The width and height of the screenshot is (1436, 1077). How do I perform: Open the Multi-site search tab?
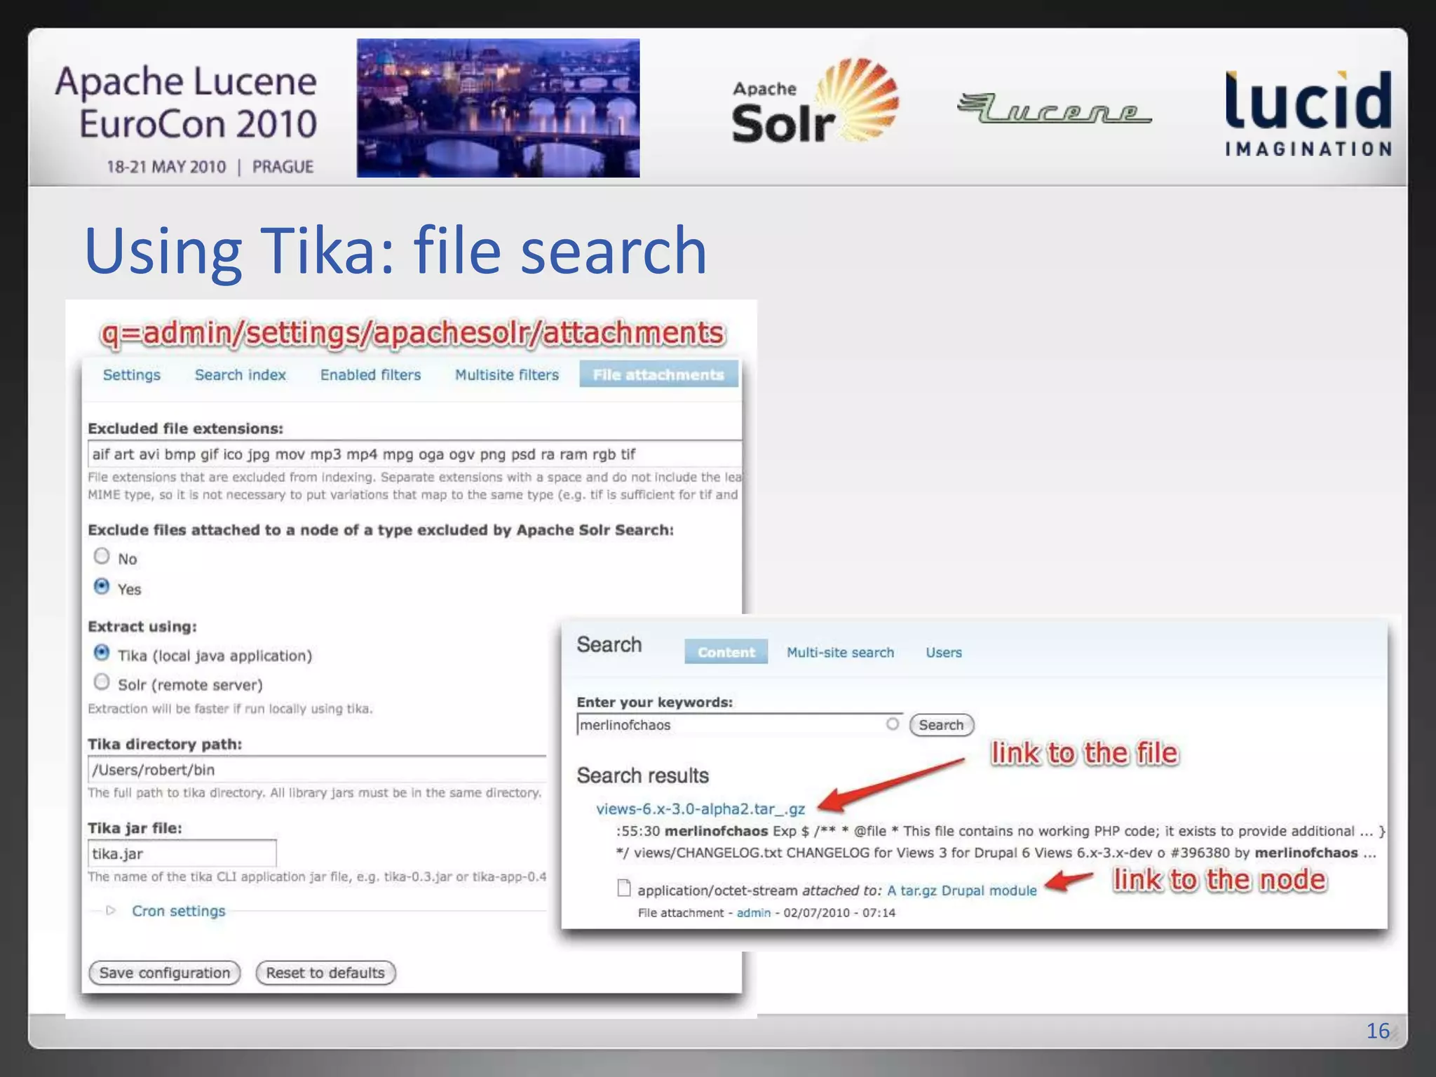840,652
